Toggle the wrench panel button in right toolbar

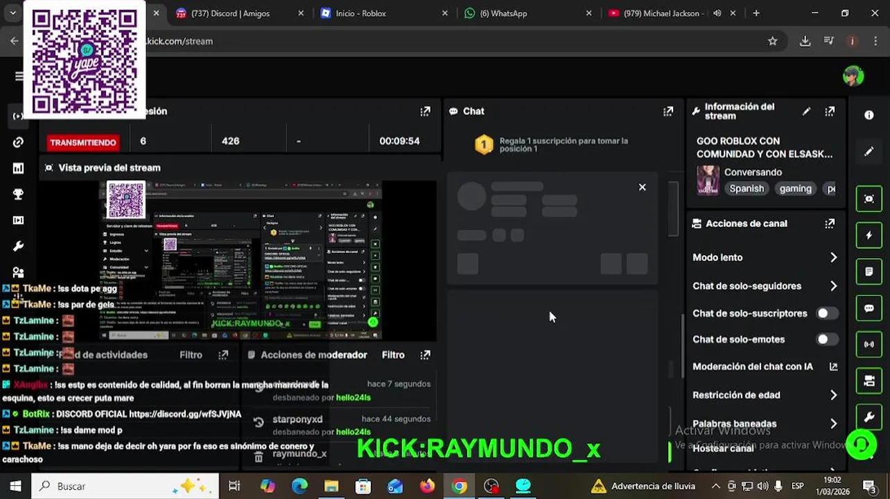[x=869, y=417]
